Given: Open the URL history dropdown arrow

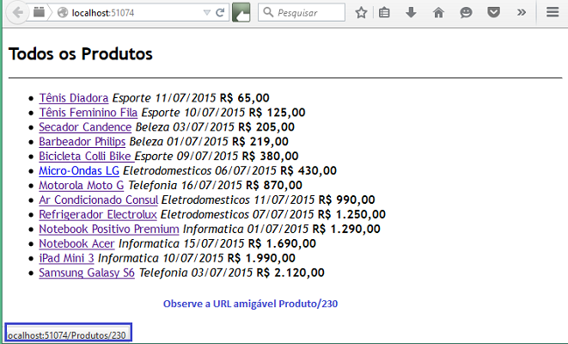Looking at the screenshot, I should point(207,13).
